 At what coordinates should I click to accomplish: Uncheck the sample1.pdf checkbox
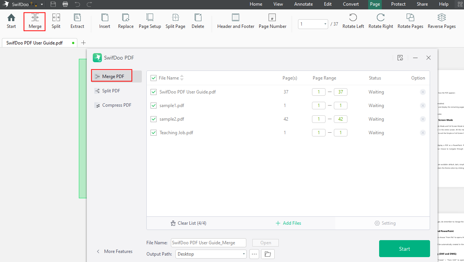click(x=154, y=106)
